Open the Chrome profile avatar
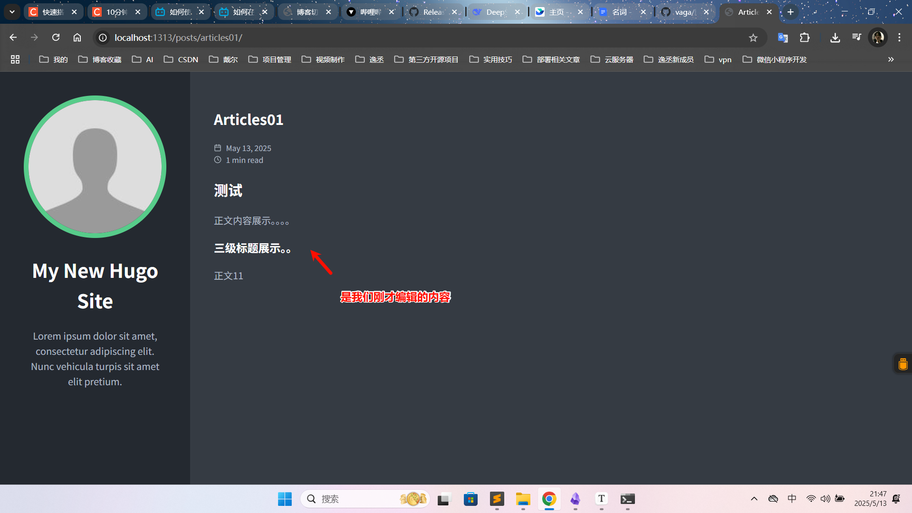 pos(878,38)
